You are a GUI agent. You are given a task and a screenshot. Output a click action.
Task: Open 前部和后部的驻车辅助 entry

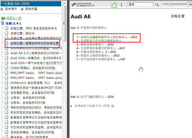tap(36, 112)
